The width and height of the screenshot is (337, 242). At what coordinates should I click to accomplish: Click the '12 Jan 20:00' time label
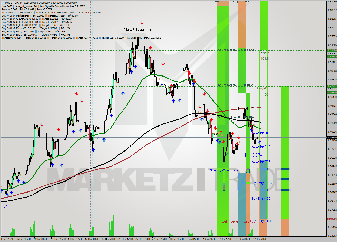pos(261,239)
